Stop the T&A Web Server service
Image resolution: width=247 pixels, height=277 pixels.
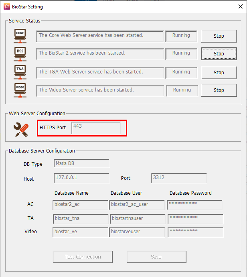[219, 73]
